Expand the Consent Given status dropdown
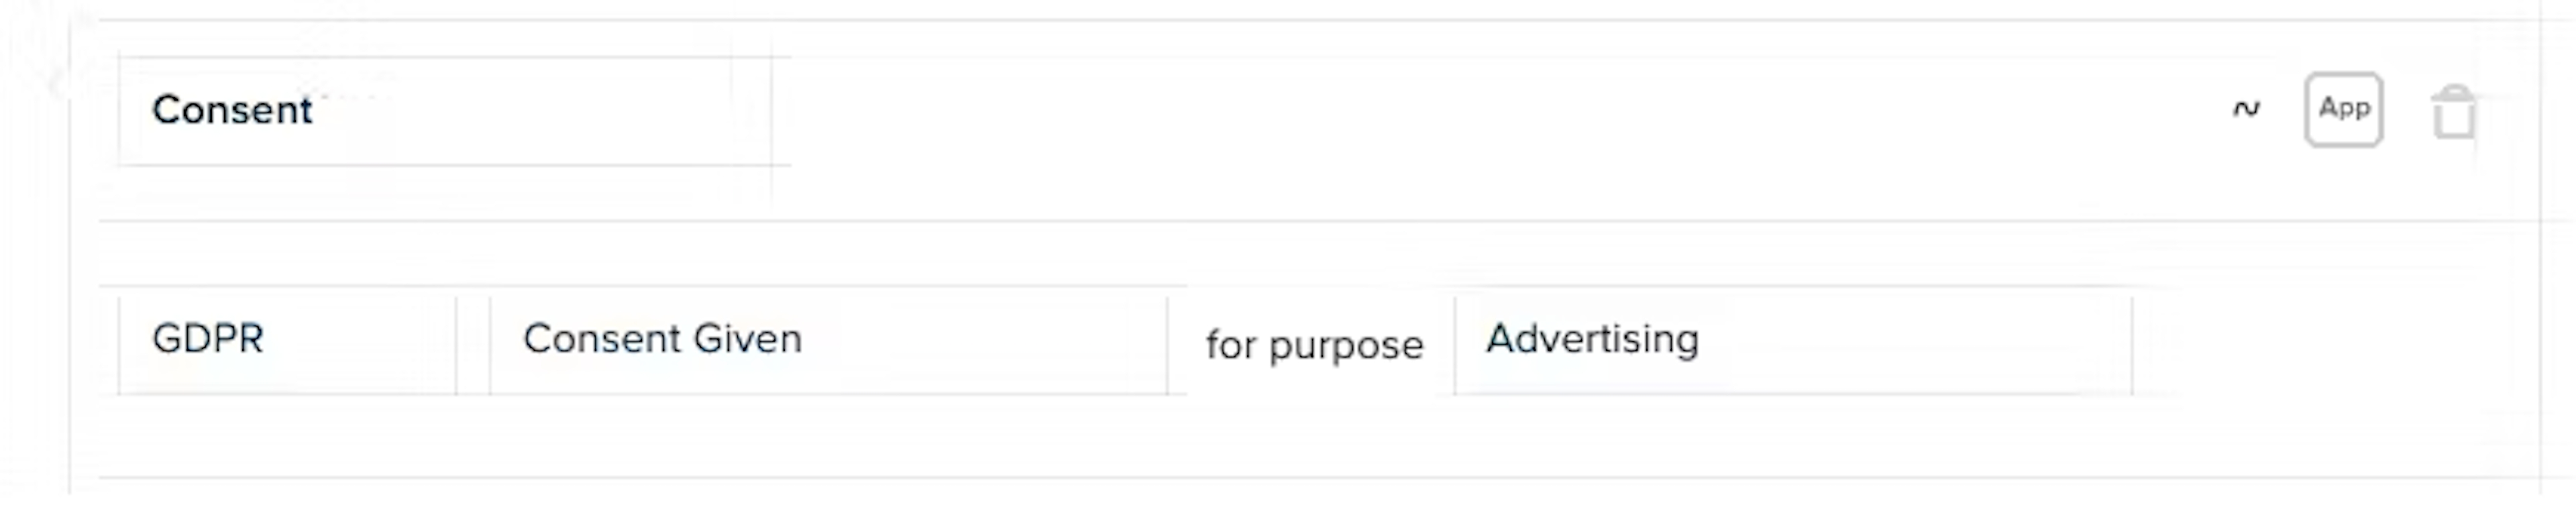Image resolution: width=2576 pixels, height=507 pixels. point(828,340)
